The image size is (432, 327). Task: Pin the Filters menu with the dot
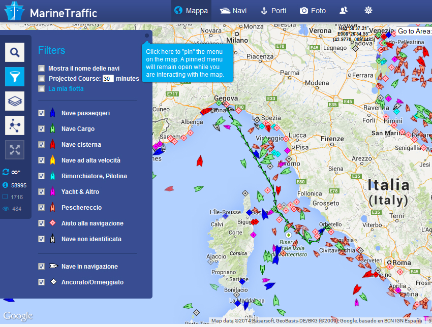point(147,36)
